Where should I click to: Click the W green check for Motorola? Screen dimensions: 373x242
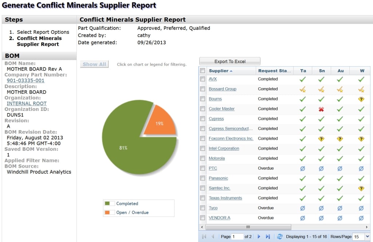pos(361,159)
